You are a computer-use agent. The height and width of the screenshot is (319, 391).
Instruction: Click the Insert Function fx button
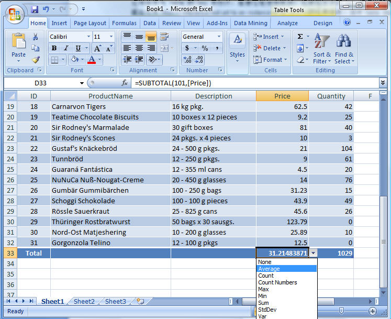125,83
